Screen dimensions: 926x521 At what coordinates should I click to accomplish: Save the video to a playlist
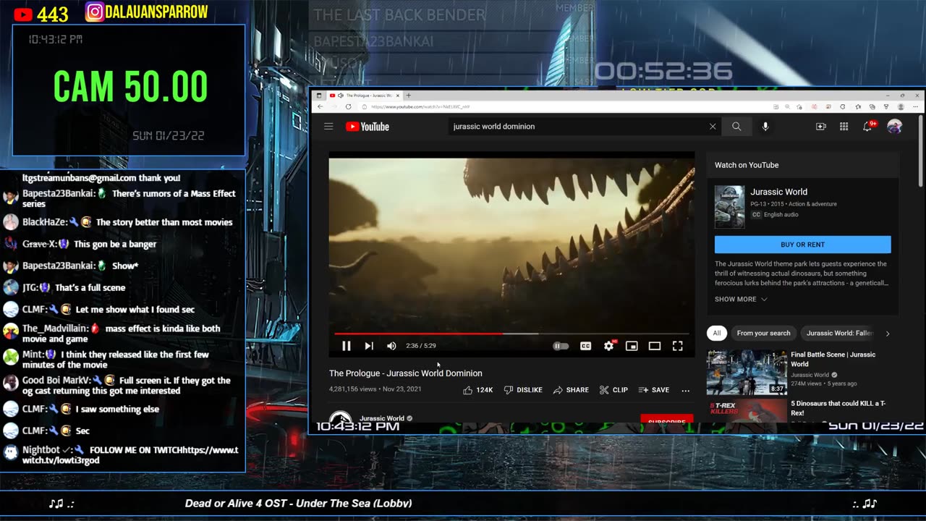click(x=653, y=390)
